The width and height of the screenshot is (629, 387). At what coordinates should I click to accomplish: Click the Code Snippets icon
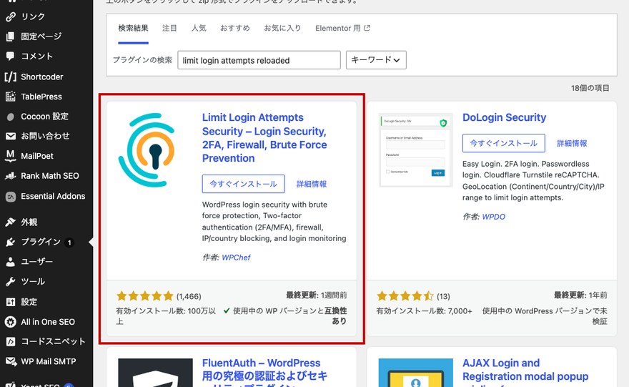[x=11, y=342]
